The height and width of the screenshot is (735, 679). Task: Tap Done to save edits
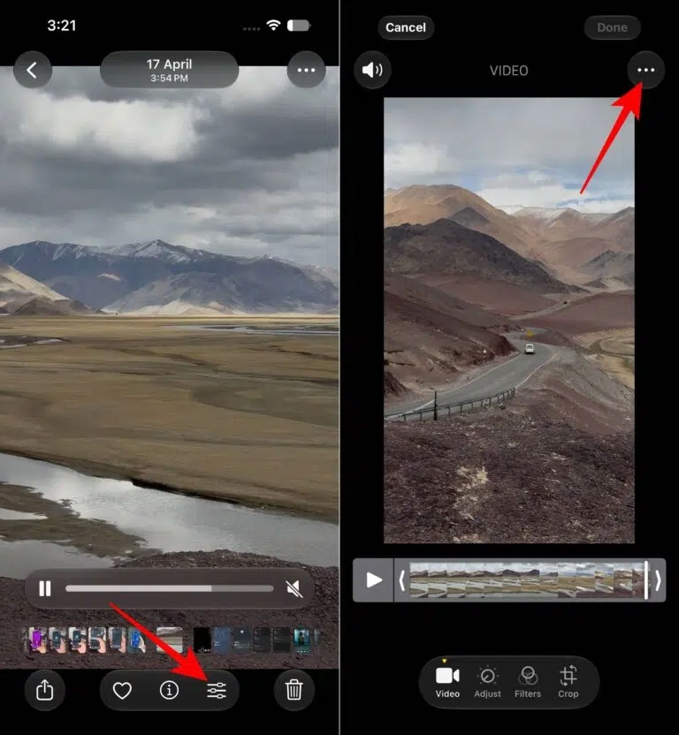(x=612, y=27)
